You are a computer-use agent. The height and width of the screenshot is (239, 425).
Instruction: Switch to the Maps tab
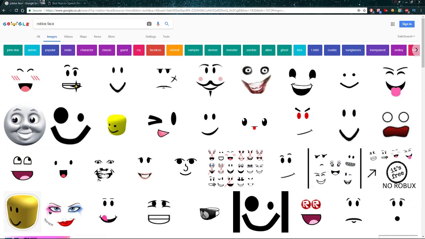coord(83,37)
